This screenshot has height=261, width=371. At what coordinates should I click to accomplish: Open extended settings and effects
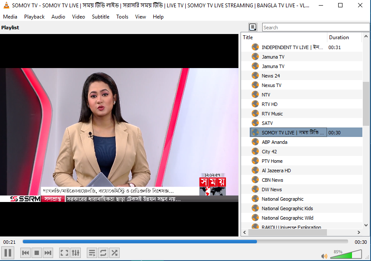pyautogui.click(x=76, y=253)
